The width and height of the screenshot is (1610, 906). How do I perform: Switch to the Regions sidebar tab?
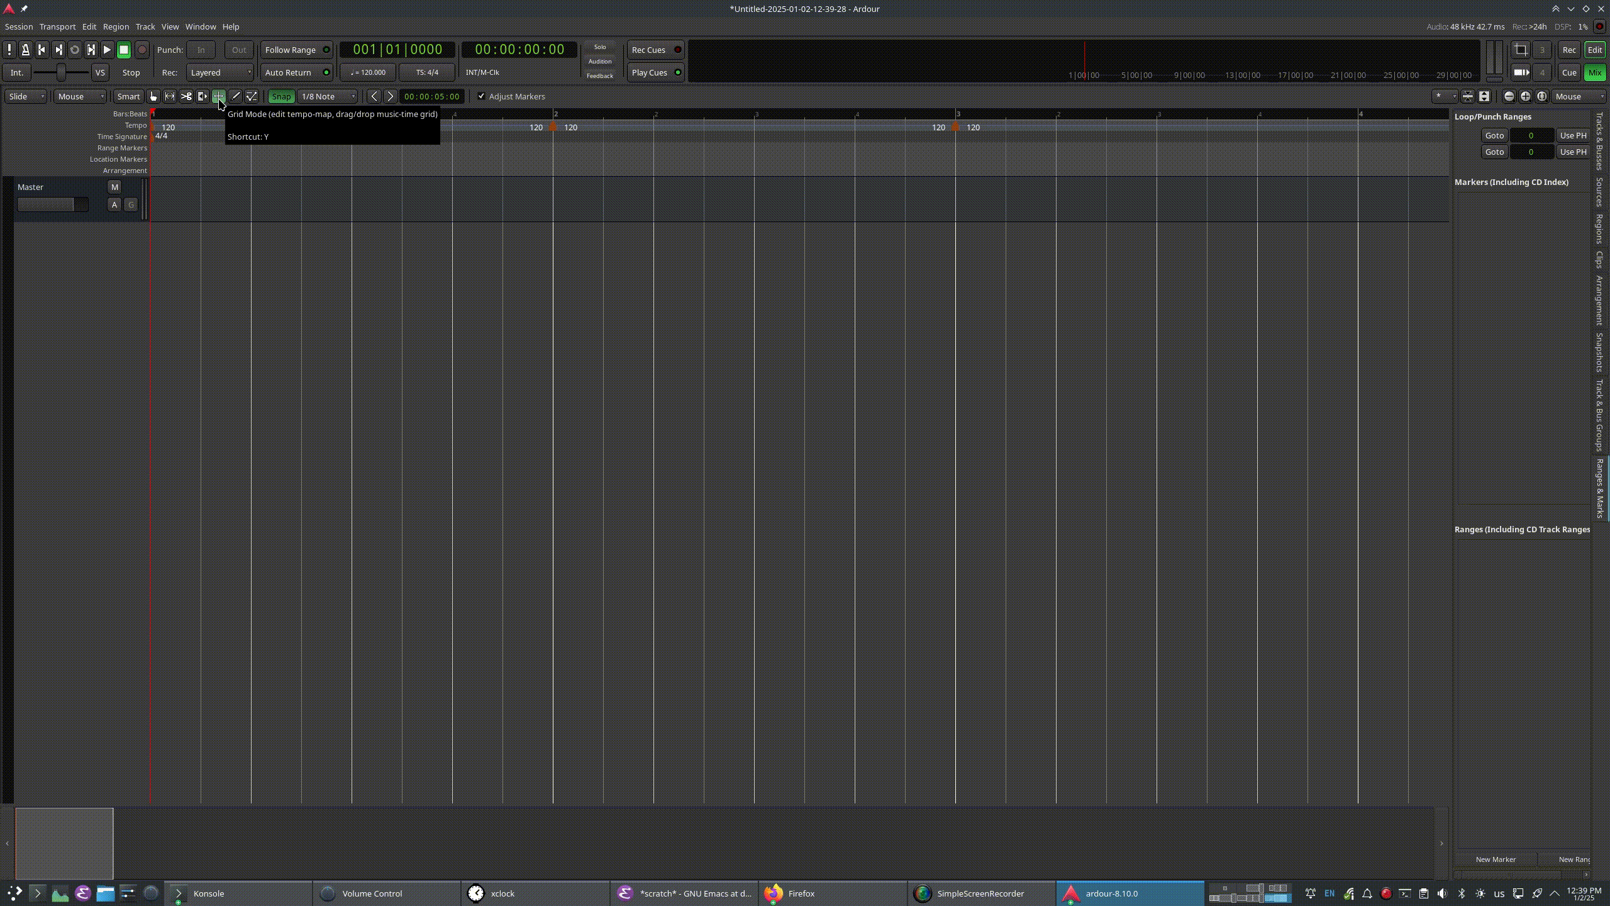[1599, 229]
